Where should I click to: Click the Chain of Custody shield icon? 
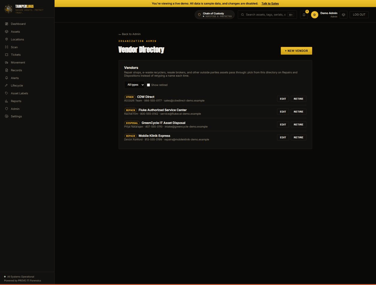click(x=199, y=15)
